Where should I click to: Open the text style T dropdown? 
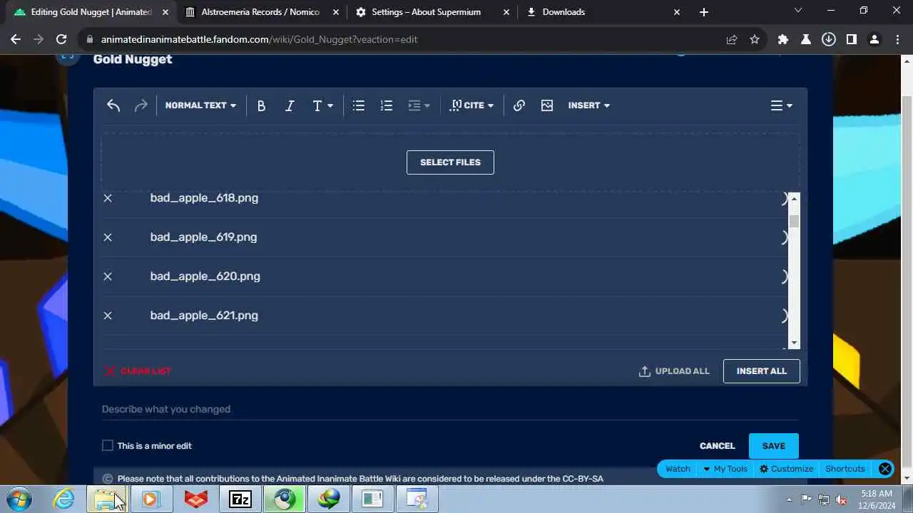[x=322, y=105]
